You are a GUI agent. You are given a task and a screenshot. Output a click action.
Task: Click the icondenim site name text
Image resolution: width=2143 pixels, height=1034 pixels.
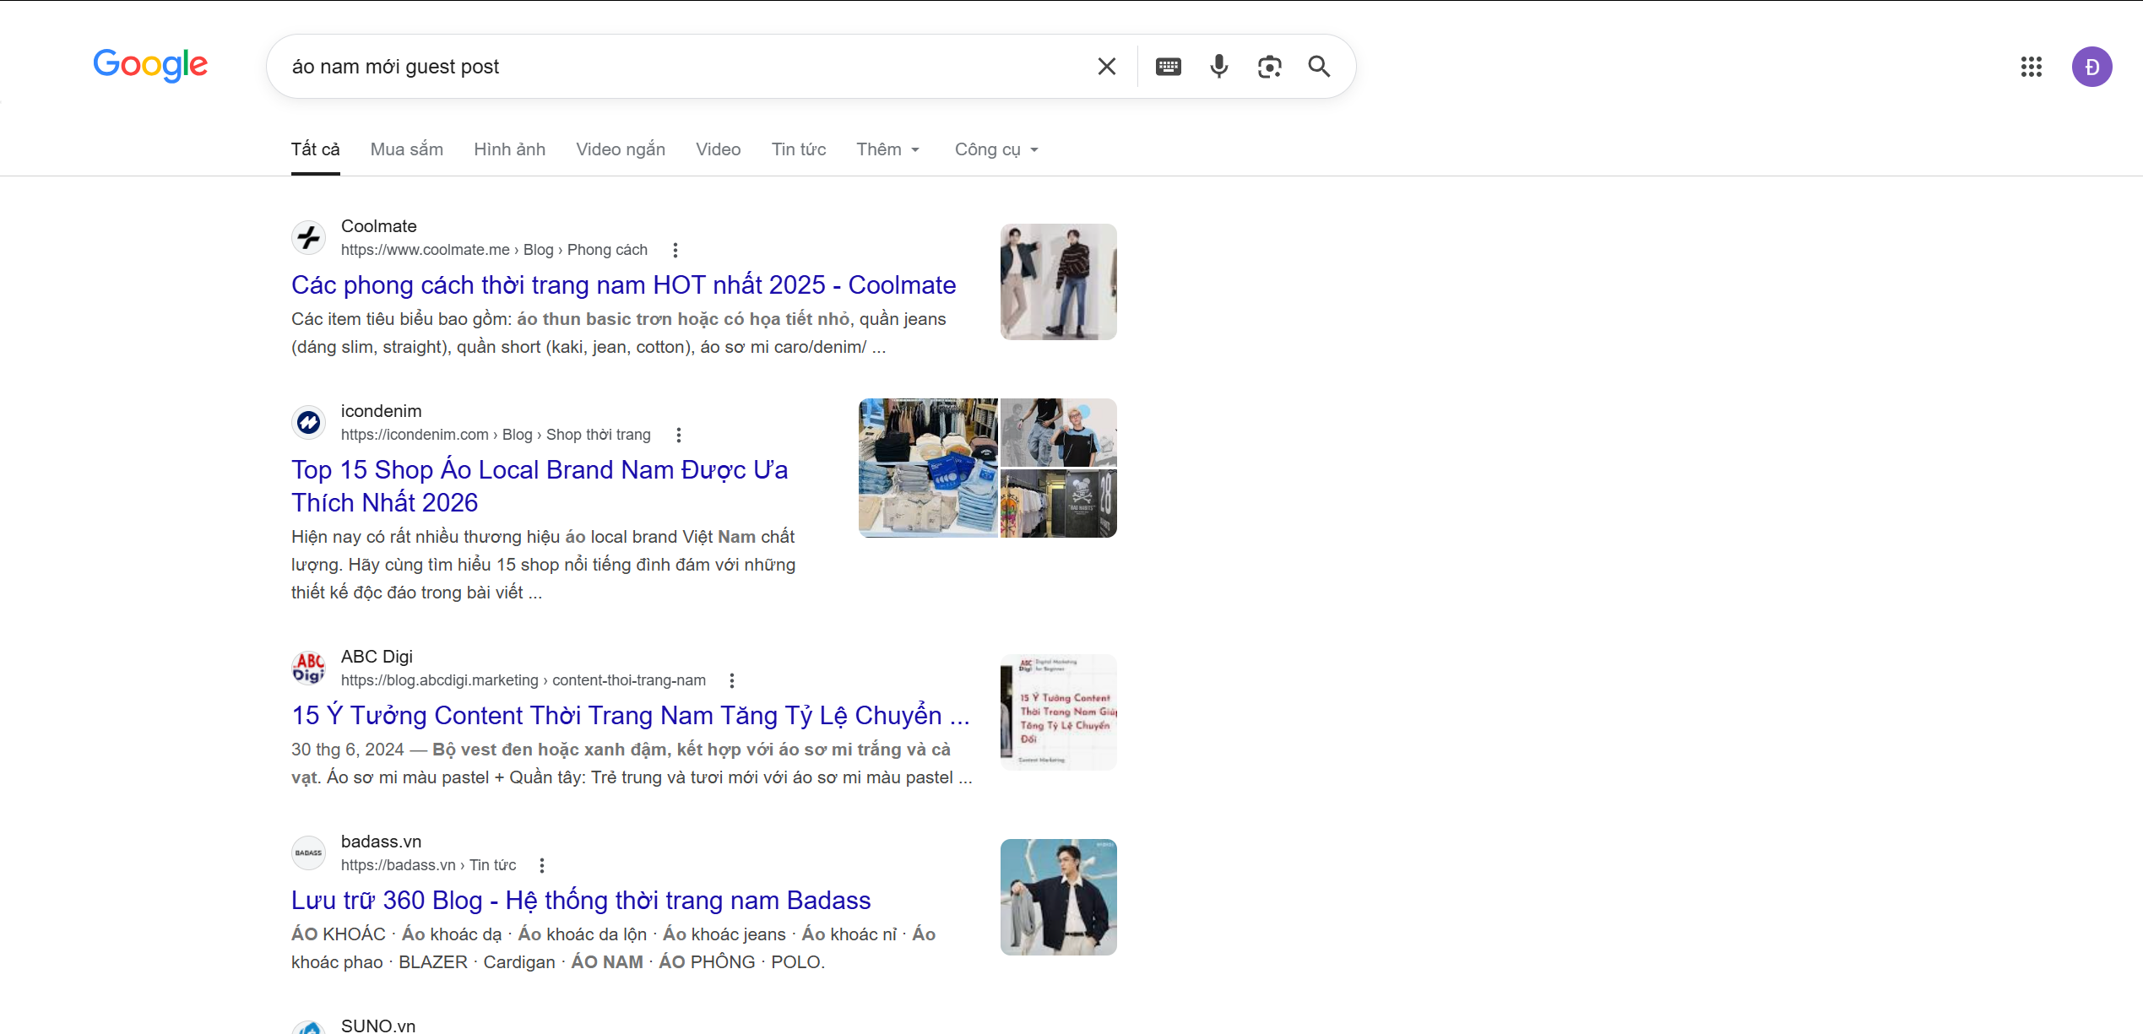coord(381,411)
